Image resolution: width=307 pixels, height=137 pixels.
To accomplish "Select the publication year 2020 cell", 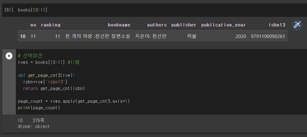I will (x=241, y=36).
